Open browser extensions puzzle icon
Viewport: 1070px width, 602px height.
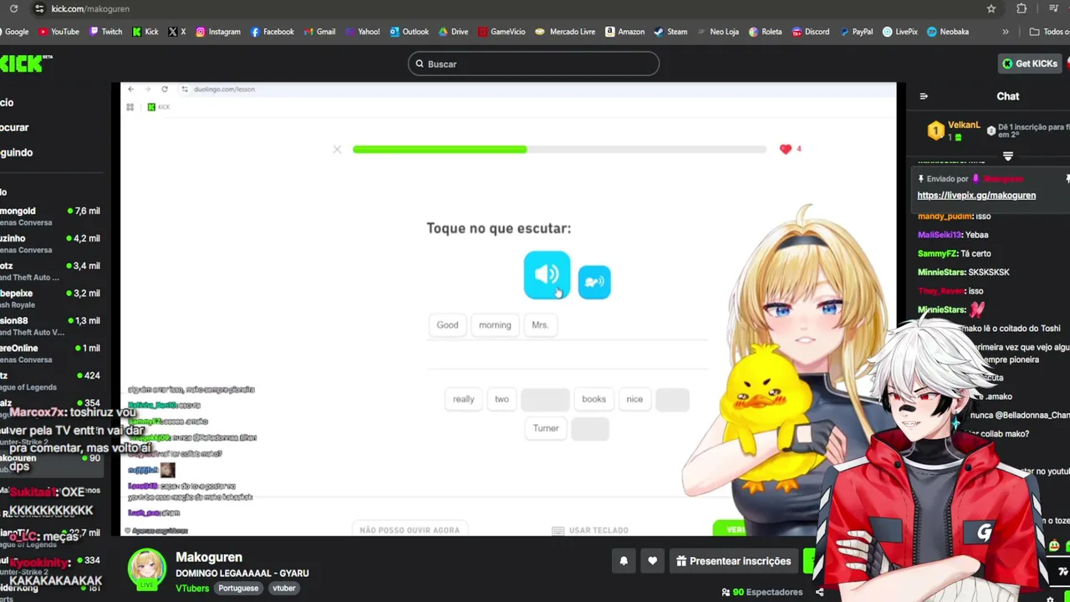click(x=1022, y=8)
